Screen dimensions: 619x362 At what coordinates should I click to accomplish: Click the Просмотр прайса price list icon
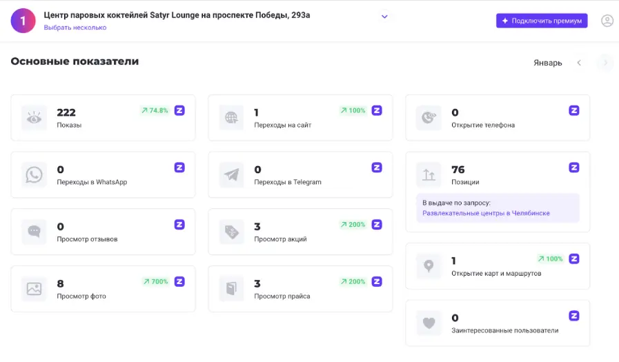coord(231,289)
